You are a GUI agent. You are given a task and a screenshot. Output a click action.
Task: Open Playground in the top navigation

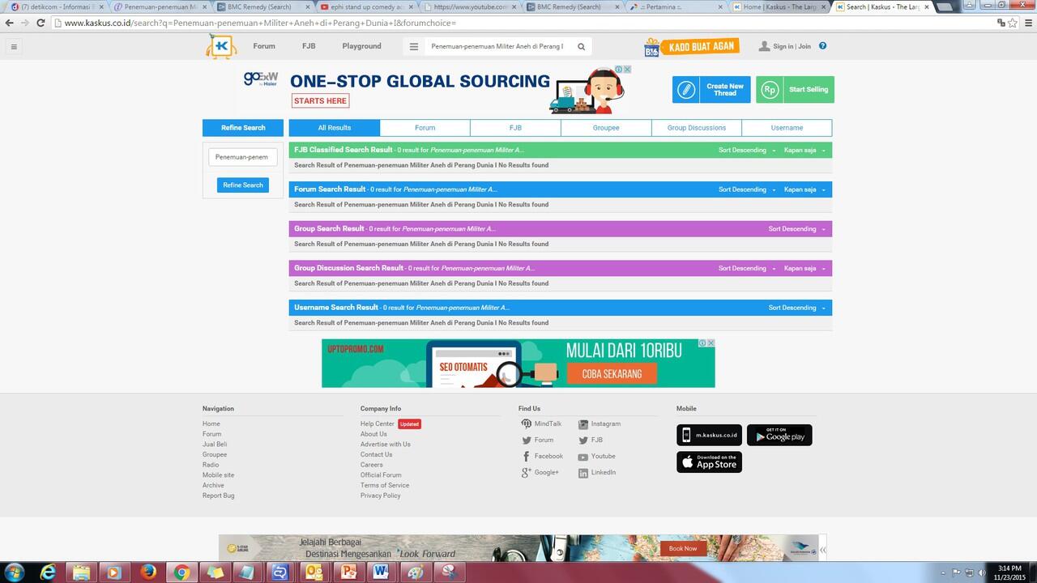[361, 46]
